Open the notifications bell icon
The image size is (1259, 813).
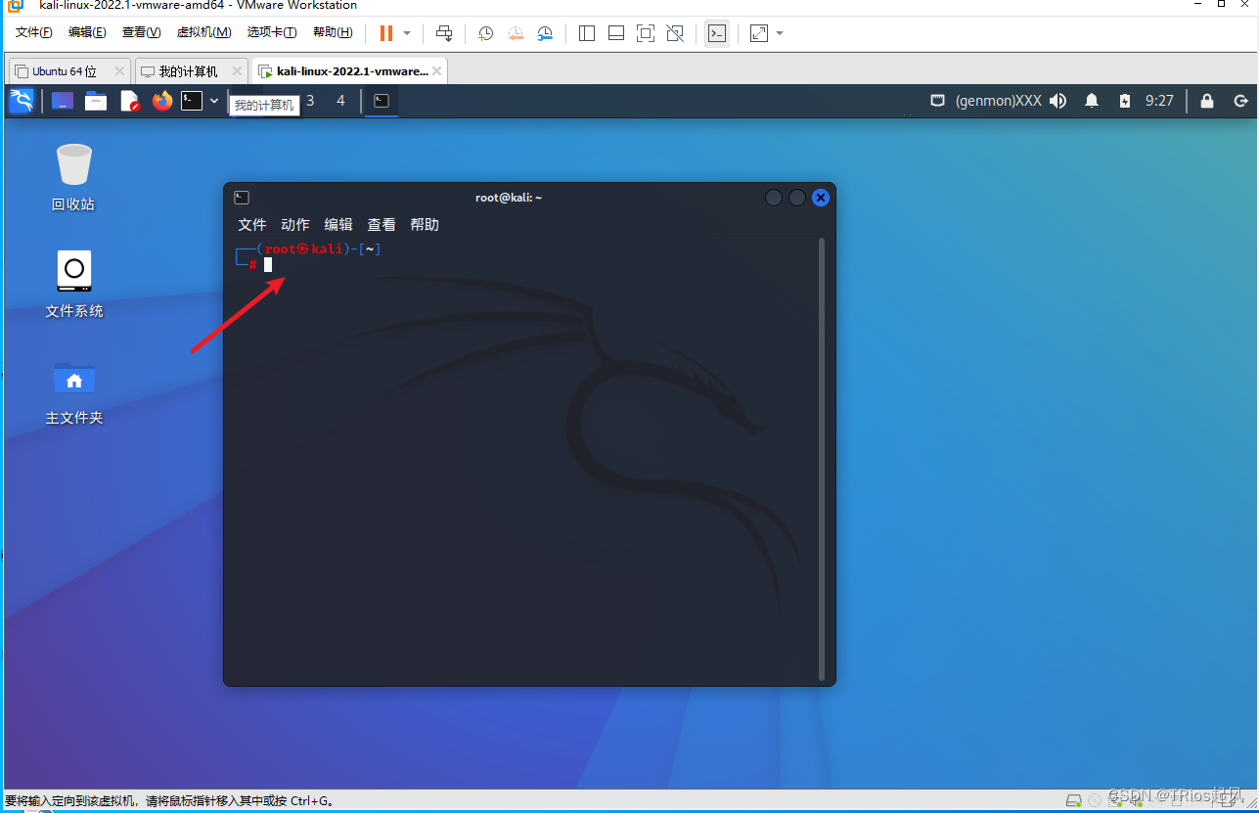[x=1092, y=101]
